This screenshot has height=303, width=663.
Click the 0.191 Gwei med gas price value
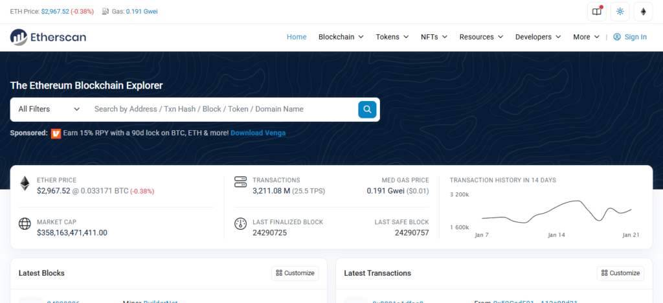[386, 191]
